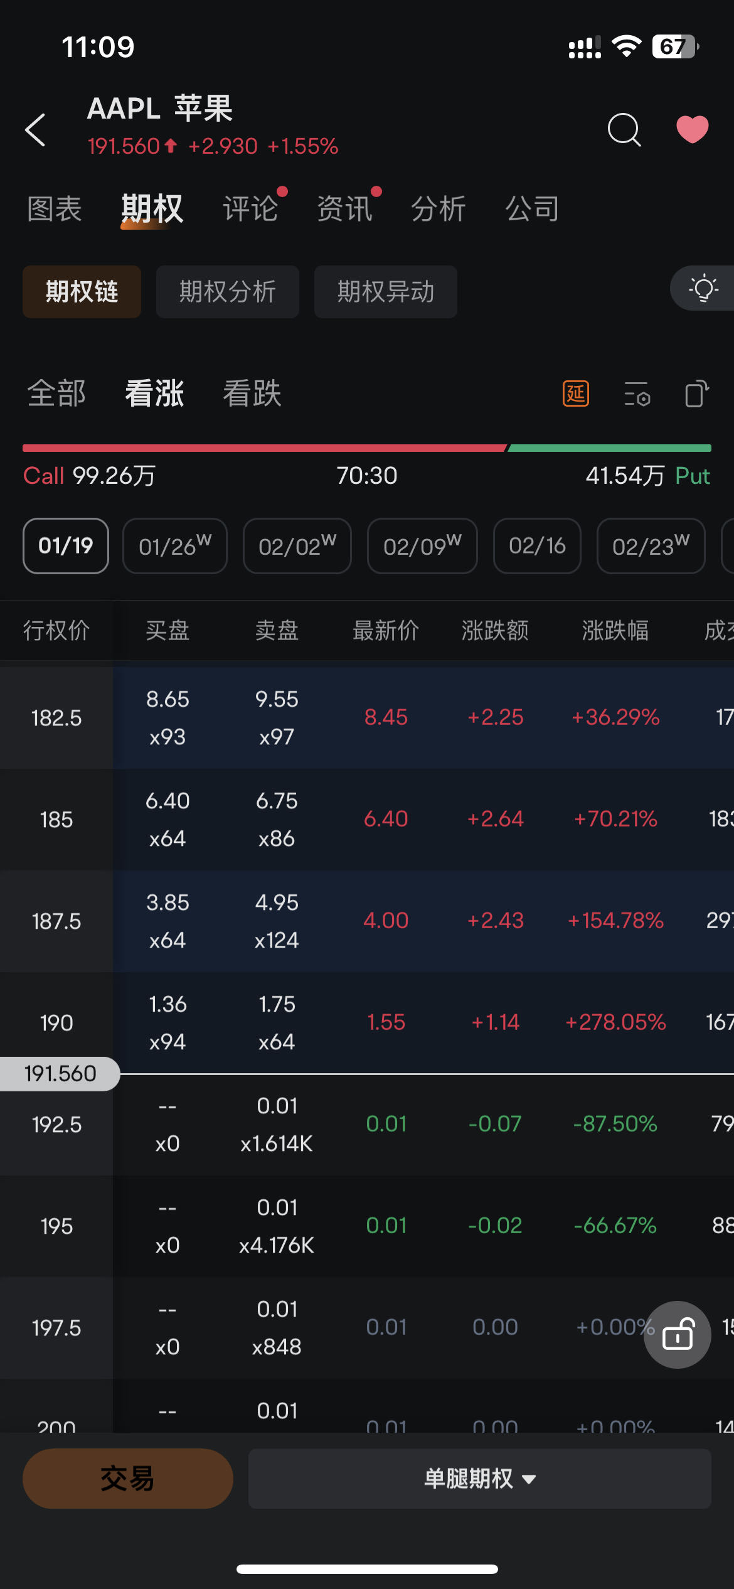
Task: Open the theme brightness settings icon
Action: pyautogui.click(x=704, y=289)
